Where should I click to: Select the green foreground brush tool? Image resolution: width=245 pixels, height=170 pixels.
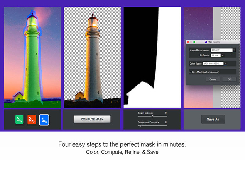20,120
